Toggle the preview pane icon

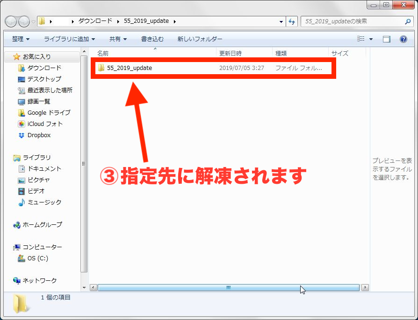(387, 39)
